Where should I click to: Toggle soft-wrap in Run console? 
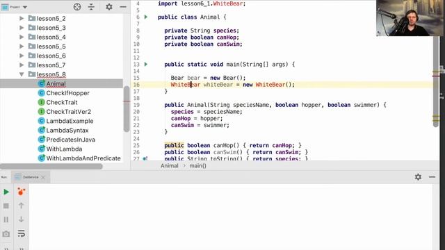(22, 233)
